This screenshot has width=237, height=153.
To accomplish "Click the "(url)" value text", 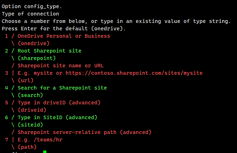I will (26, 80).
